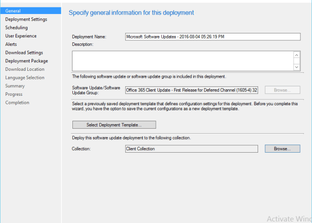
Task: Click the Deployment Name text field
Action: (213, 37)
